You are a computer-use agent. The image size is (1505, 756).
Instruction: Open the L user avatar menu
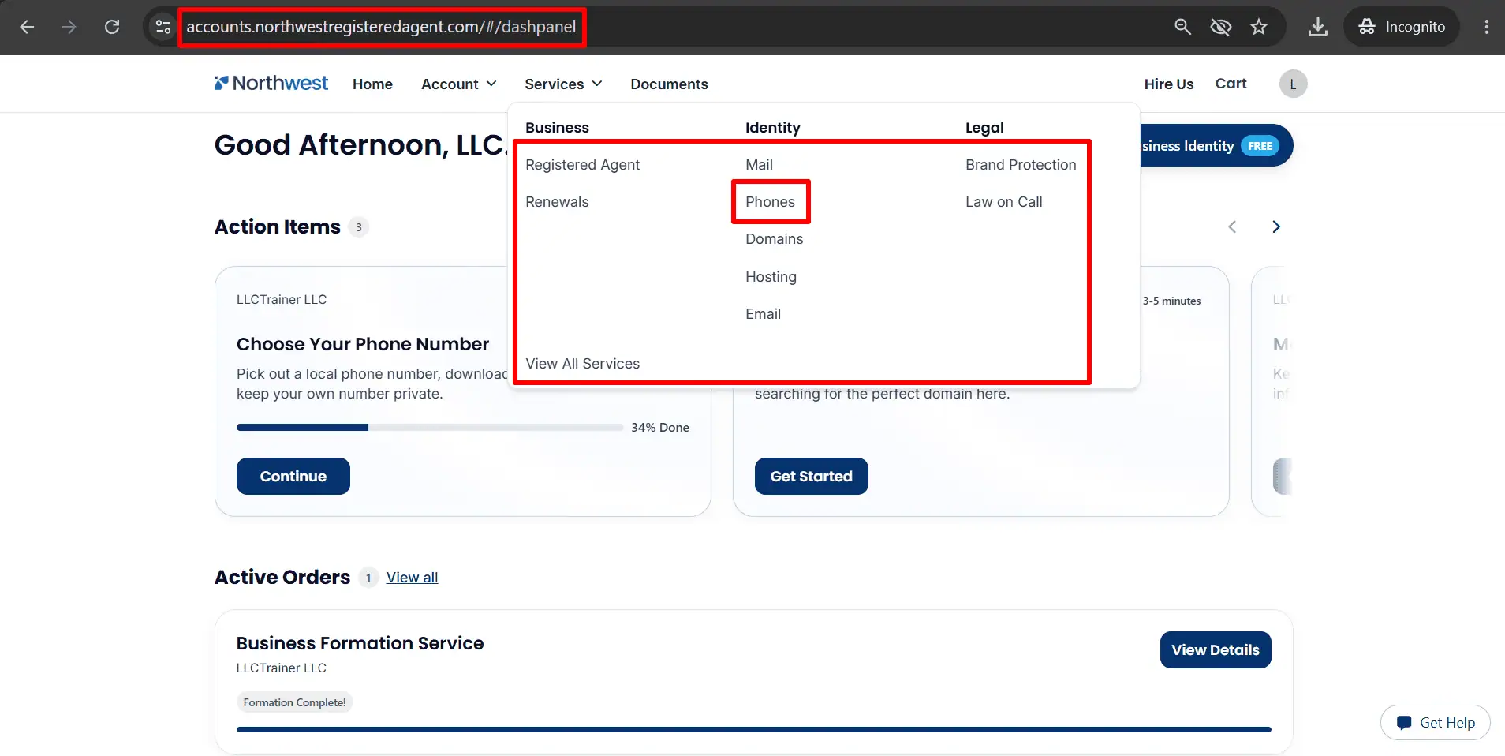pos(1293,84)
